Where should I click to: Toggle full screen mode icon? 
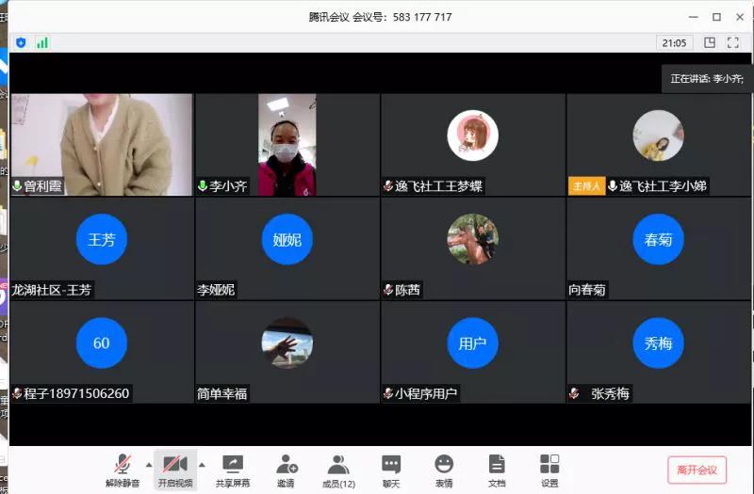pos(732,42)
